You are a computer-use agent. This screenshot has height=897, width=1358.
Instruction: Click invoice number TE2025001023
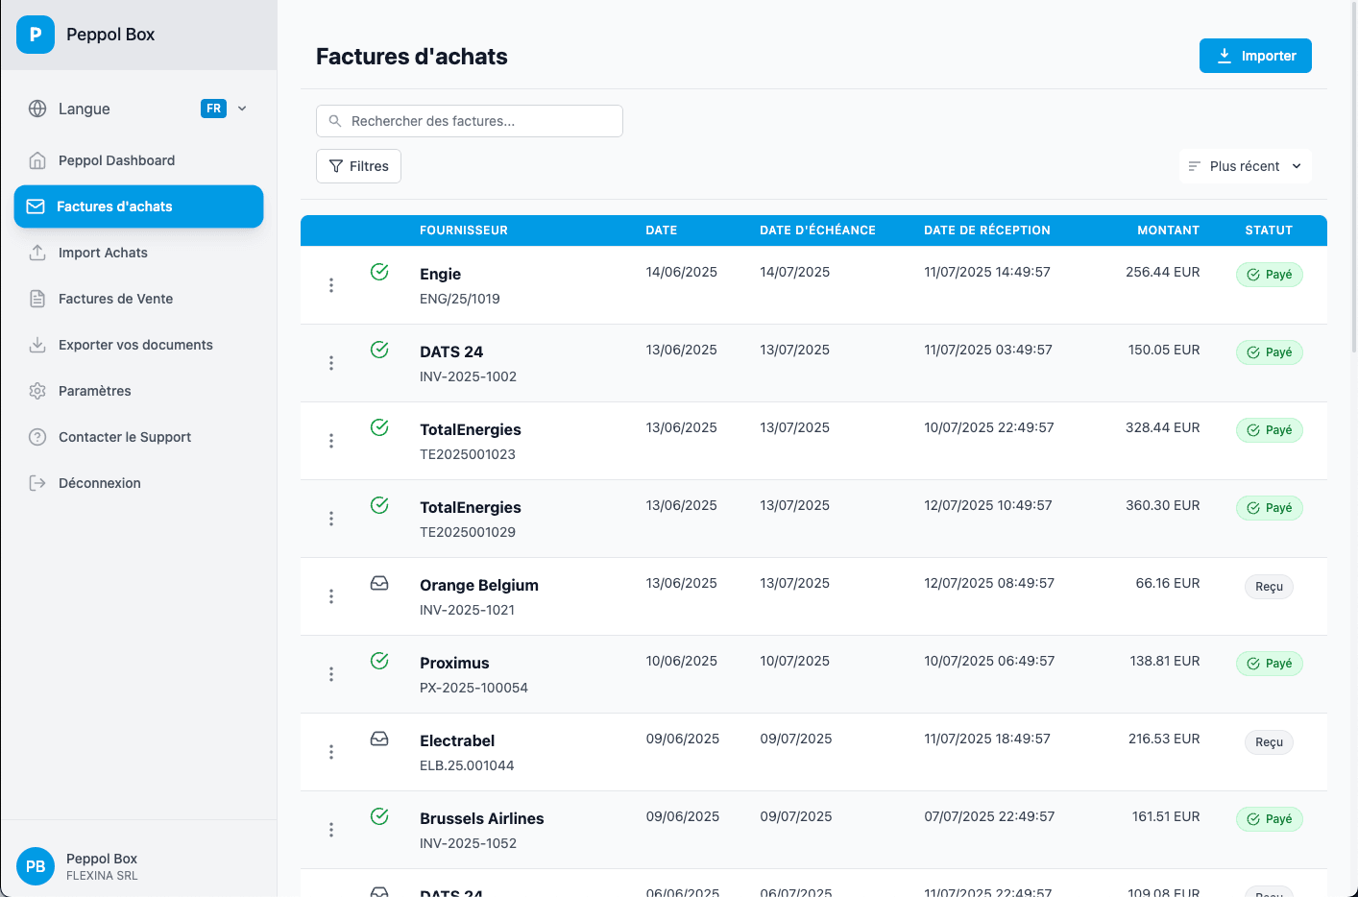(468, 454)
